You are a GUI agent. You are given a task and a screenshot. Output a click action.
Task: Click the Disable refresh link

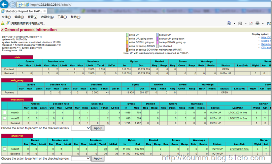(x=266, y=41)
